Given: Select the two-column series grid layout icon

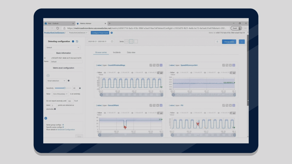Looking at the screenshot, I should pos(131,41).
